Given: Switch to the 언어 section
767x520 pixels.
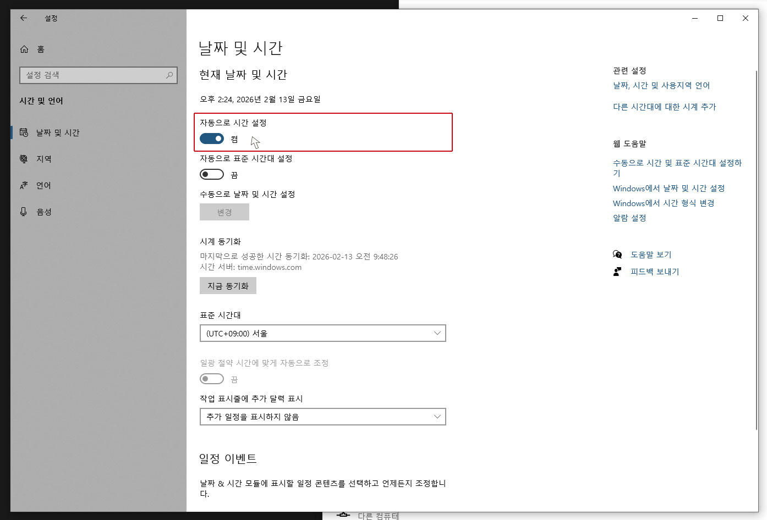Looking at the screenshot, I should point(42,185).
